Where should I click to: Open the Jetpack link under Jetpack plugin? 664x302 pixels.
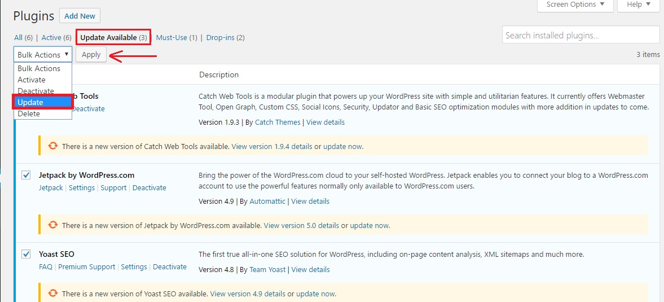pyautogui.click(x=51, y=187)
